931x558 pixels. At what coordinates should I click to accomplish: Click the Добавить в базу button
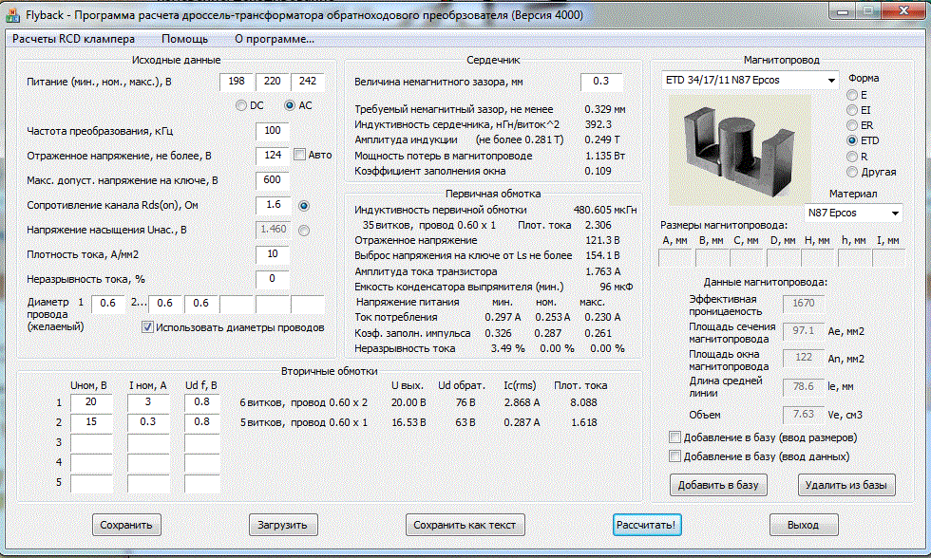719,485
